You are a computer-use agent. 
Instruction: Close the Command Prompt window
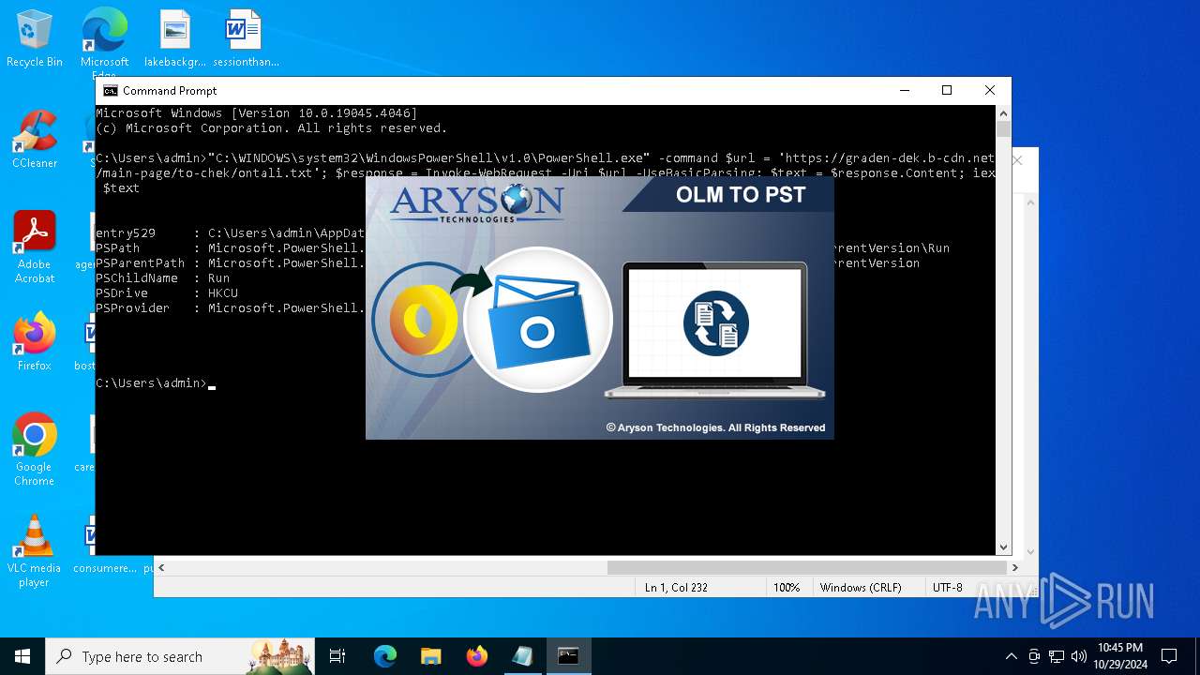click(990, 91)
